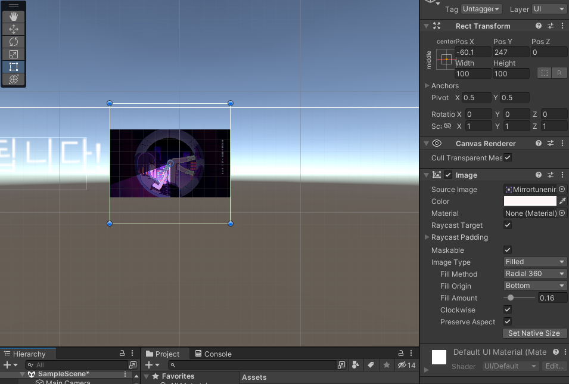
Task: Collapse the Favorites folder
Action: (x=147, y=376)
